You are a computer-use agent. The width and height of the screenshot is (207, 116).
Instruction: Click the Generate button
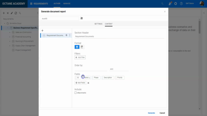pos(151,113)
